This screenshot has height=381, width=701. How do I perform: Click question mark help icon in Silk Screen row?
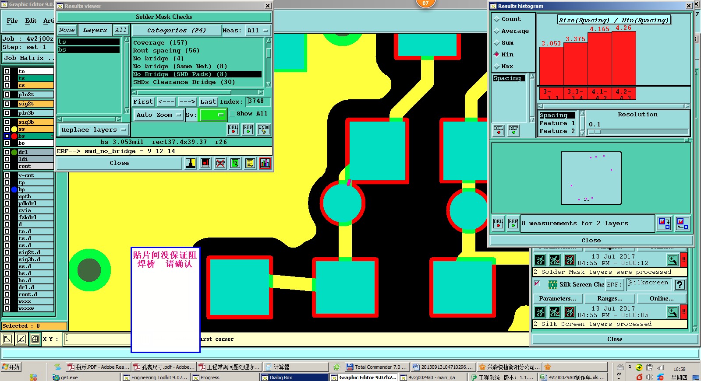pos(680,285)
